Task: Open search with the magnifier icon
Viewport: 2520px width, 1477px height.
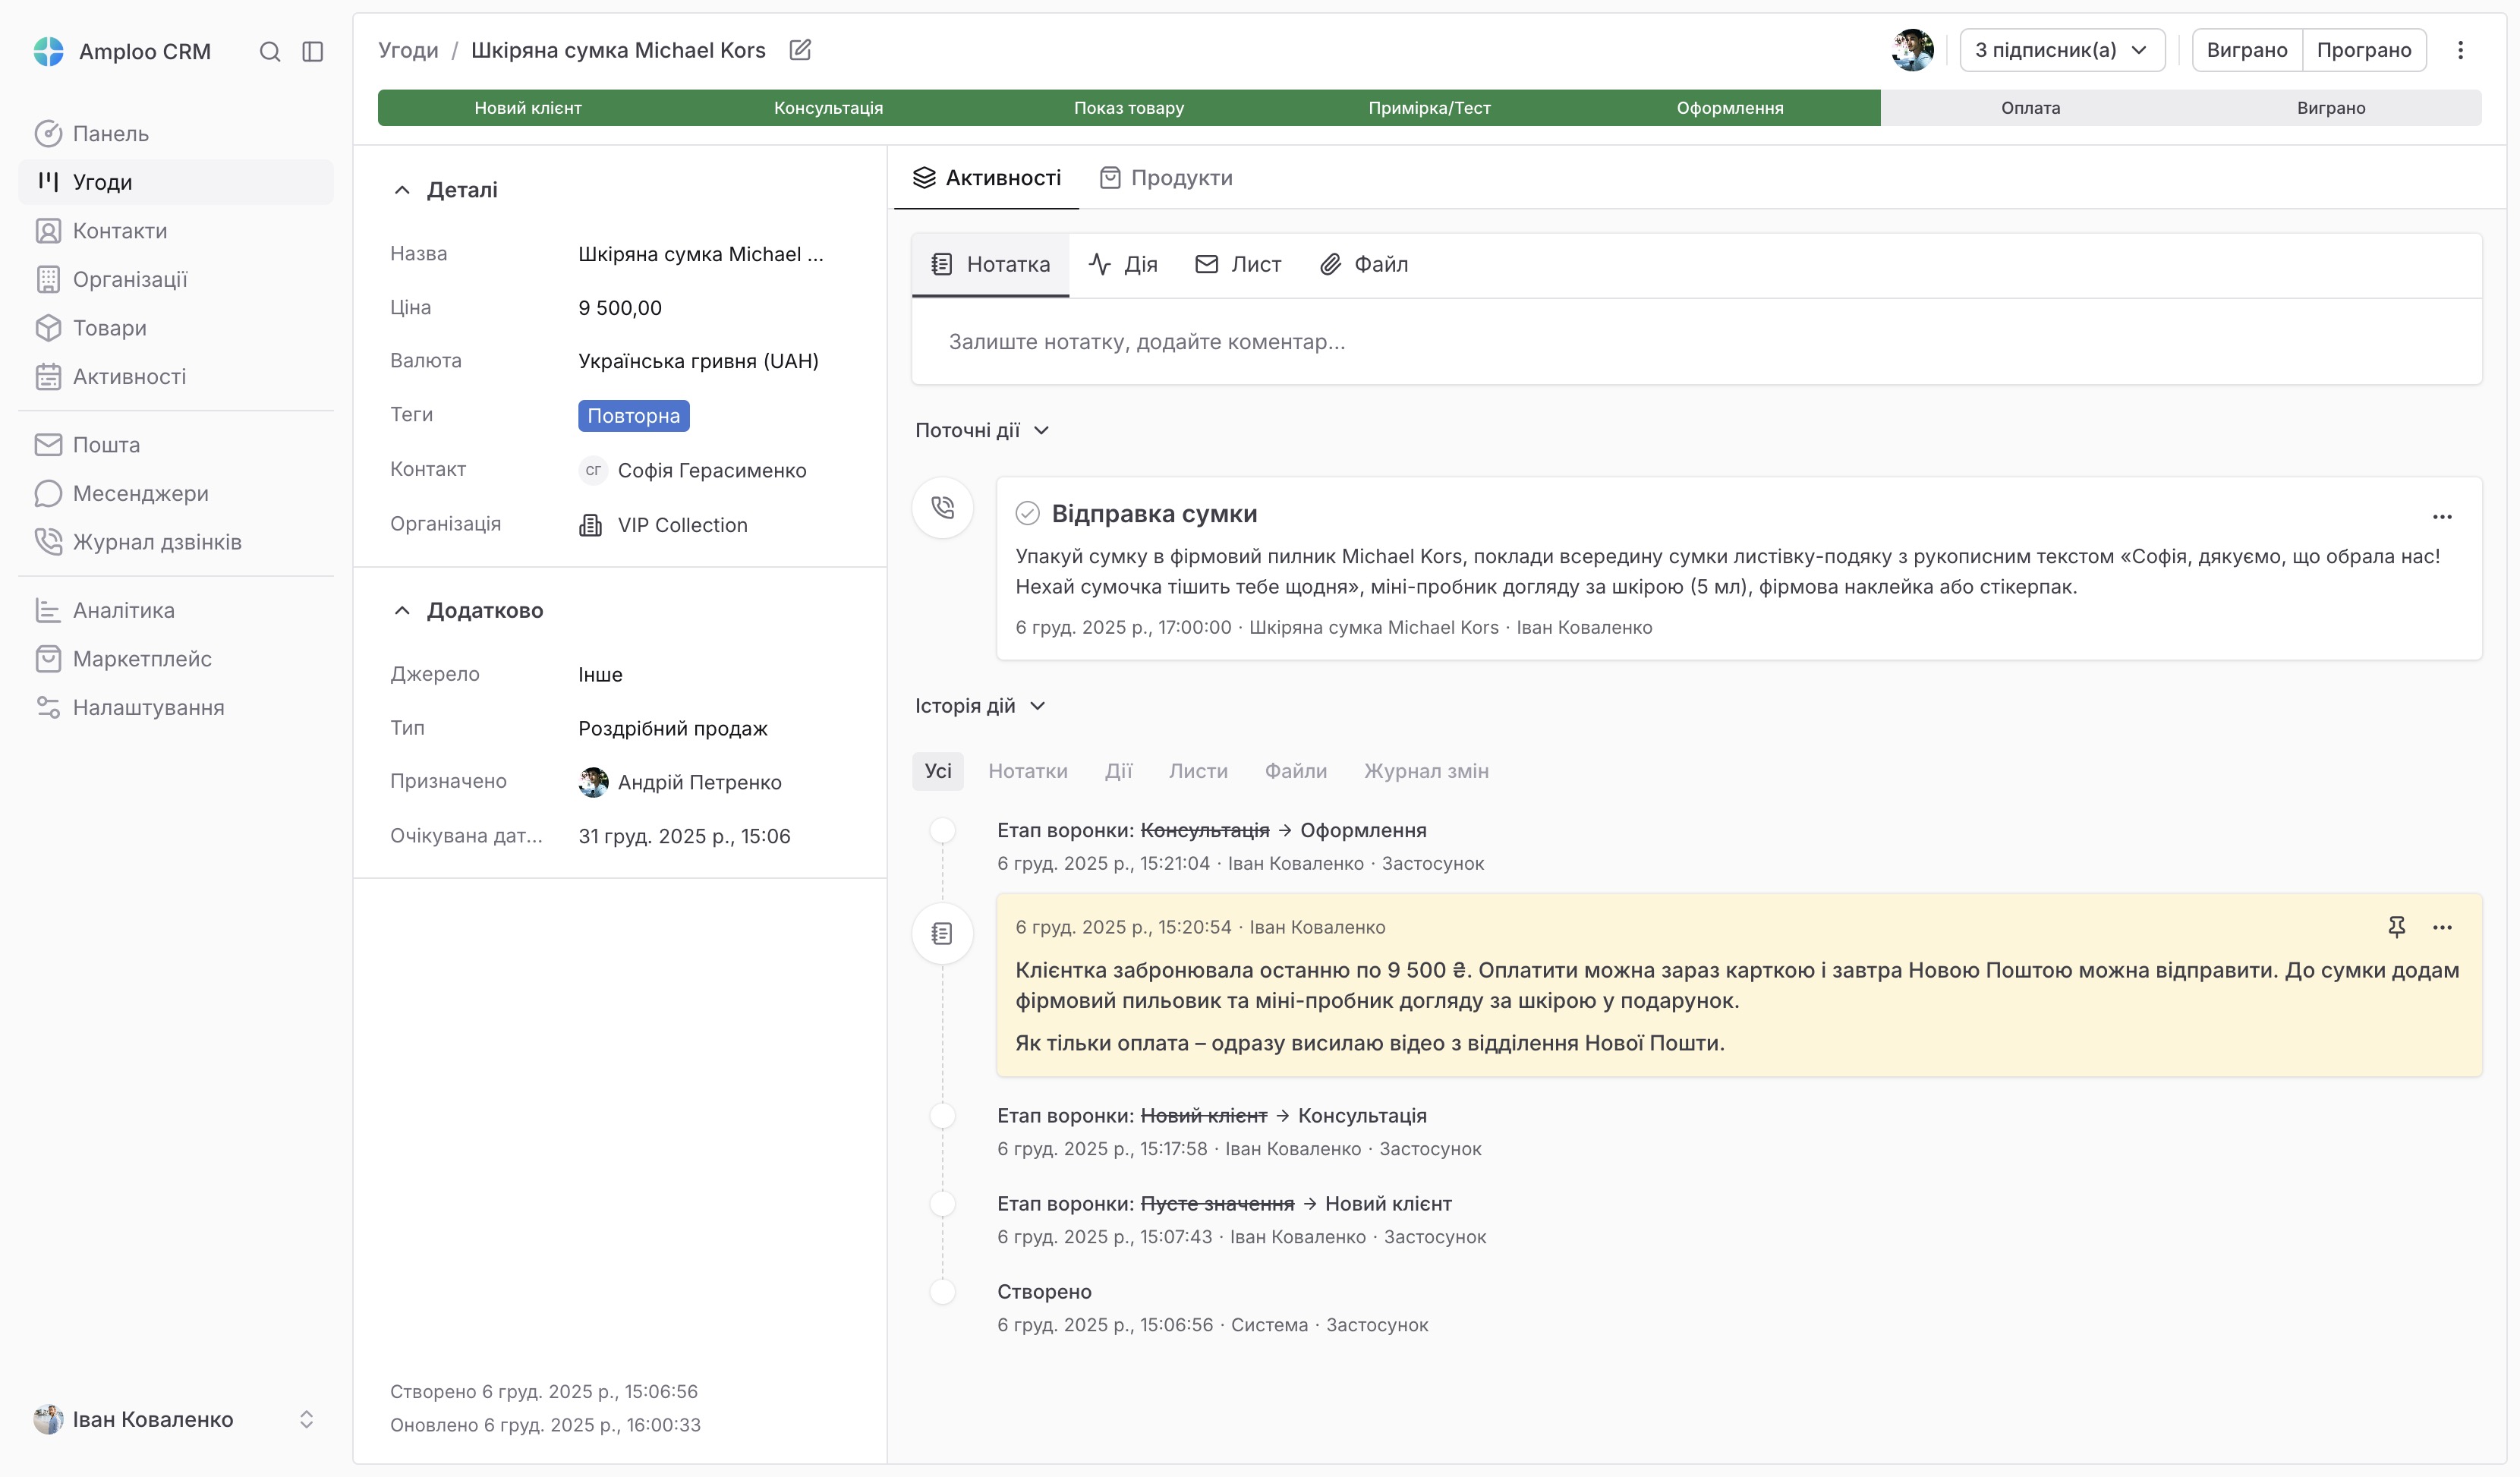Action: 270,51
